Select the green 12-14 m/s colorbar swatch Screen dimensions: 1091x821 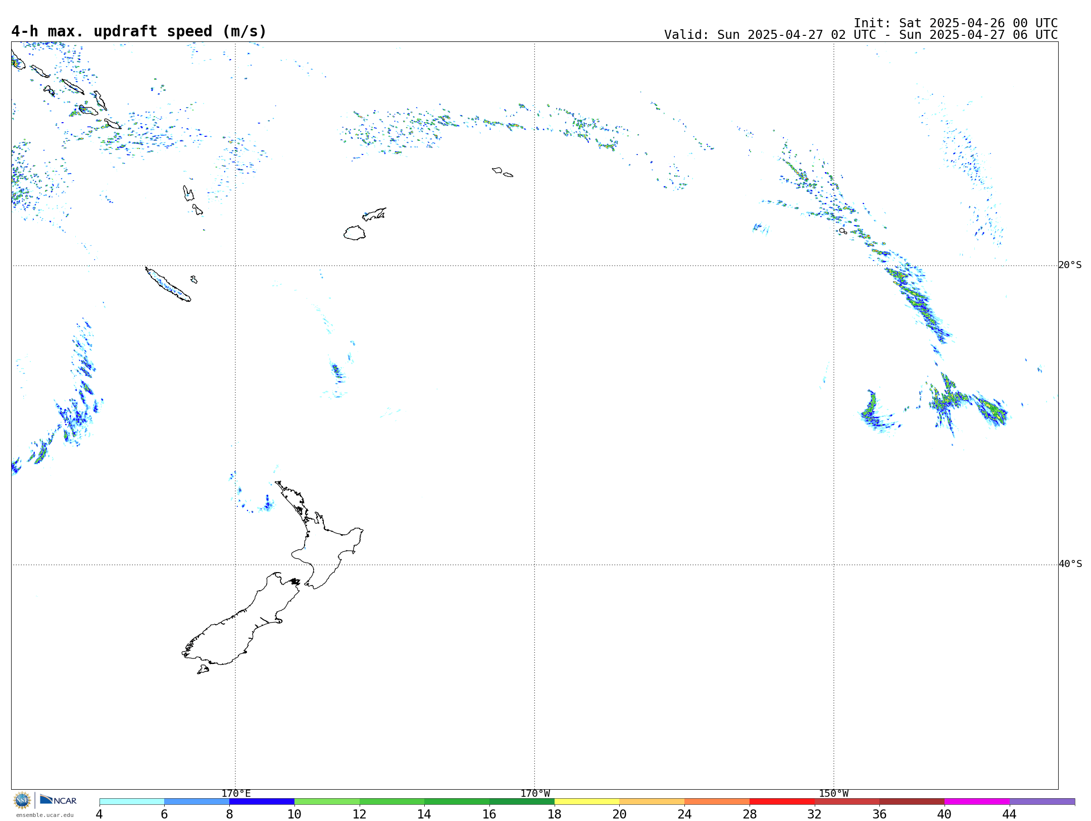pyautogui.click(x=392, y=802)
